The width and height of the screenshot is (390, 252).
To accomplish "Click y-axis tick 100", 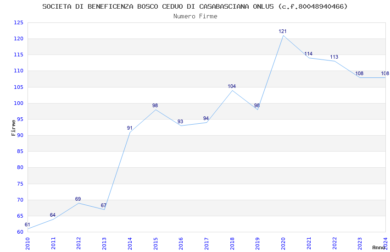I will click(x=19, y=103).
